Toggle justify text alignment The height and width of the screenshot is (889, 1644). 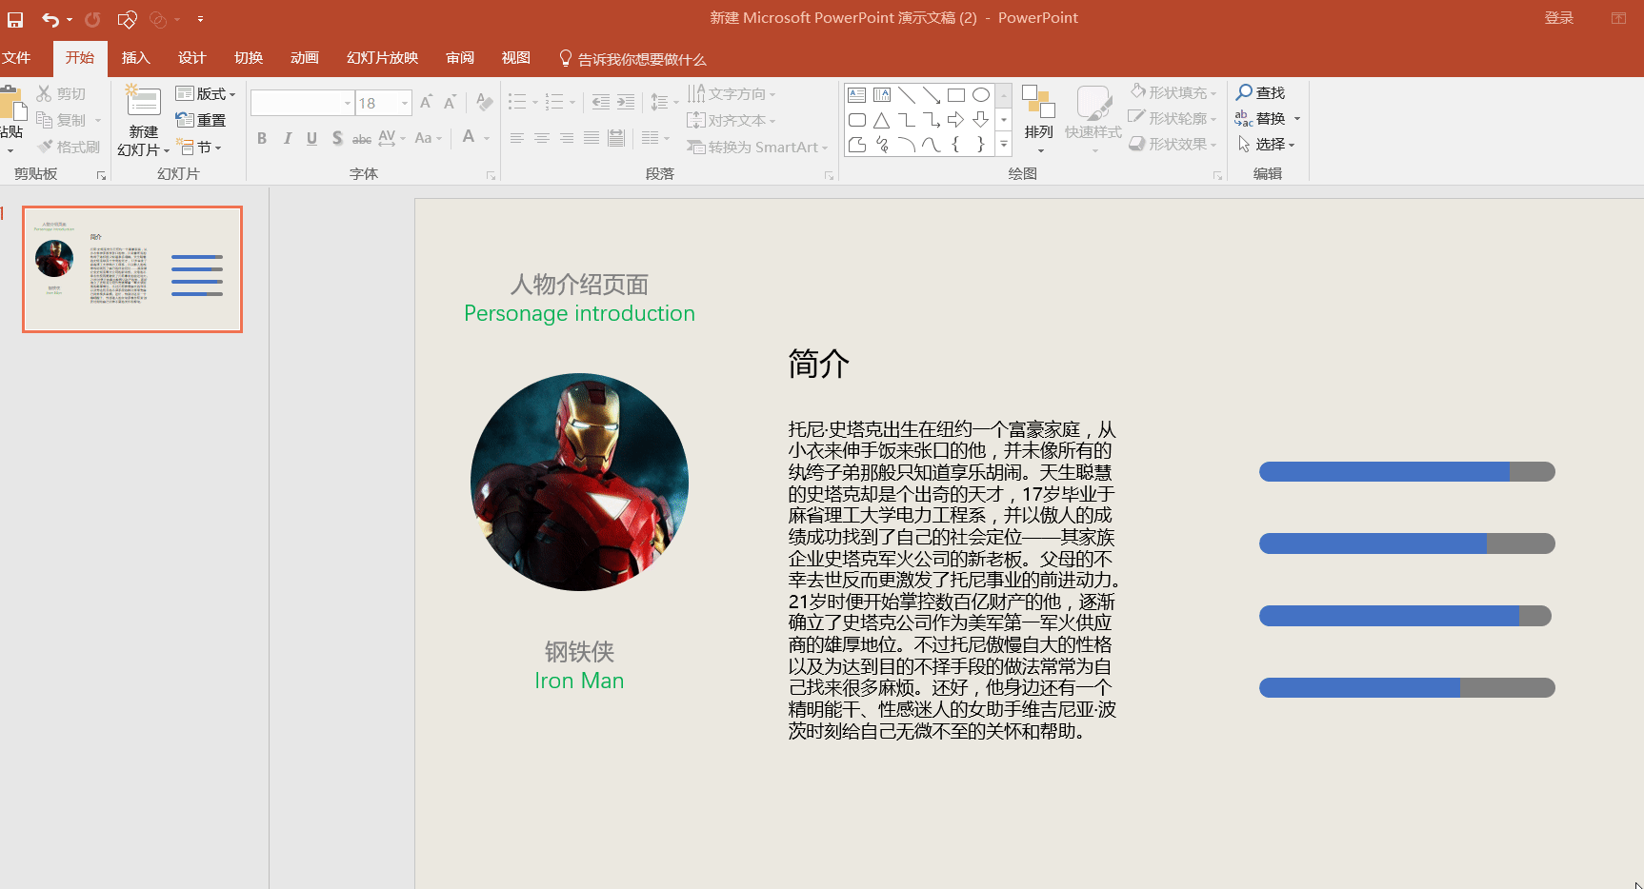[591, 138]
